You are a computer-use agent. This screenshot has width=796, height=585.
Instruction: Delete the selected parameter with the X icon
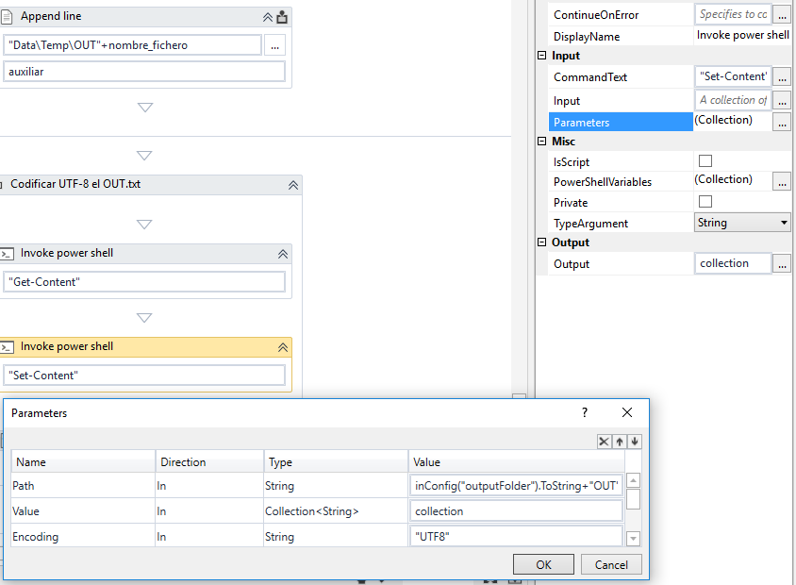(x=604, y=442)
